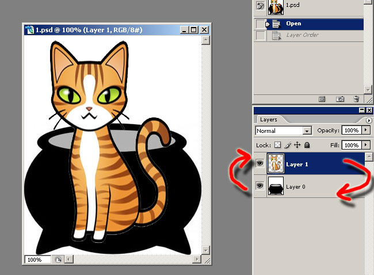Hide Layer 0 with its eye icon
The height and width of the screenshot is (275, 374).
[259, 185]
